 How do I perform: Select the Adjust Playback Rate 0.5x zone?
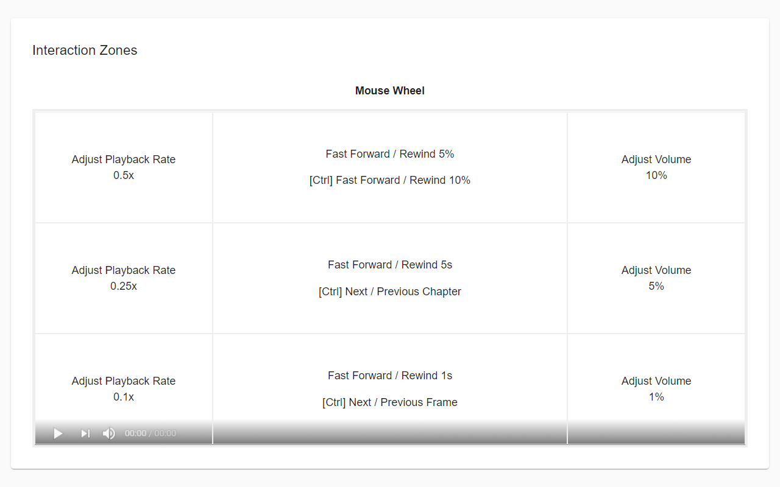124,167
